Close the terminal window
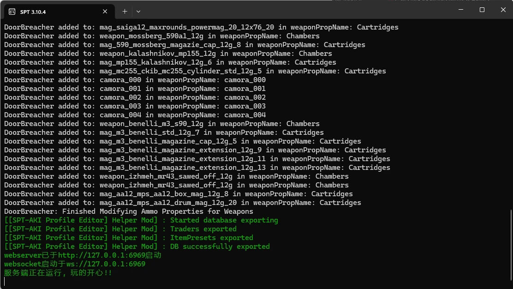The height and width of the screenshot is (289, 513). (x=502, y=10)
